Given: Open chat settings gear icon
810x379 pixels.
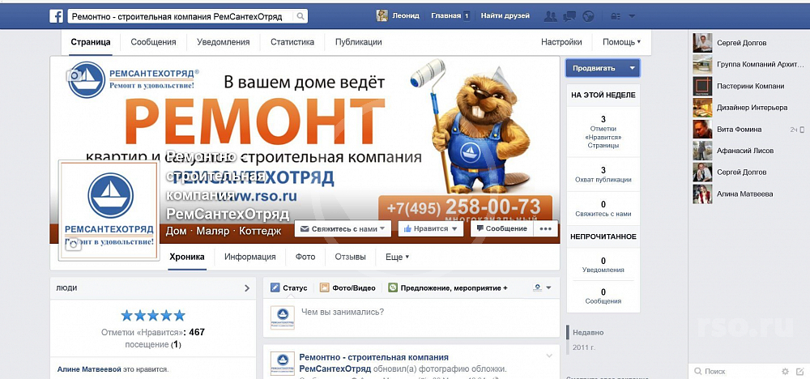Looking at the screenshot, I should coord(785,371).
